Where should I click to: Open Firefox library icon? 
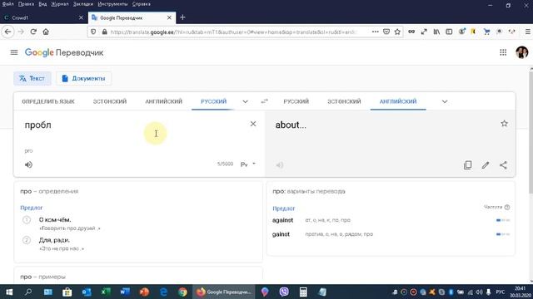click(436, 32)
